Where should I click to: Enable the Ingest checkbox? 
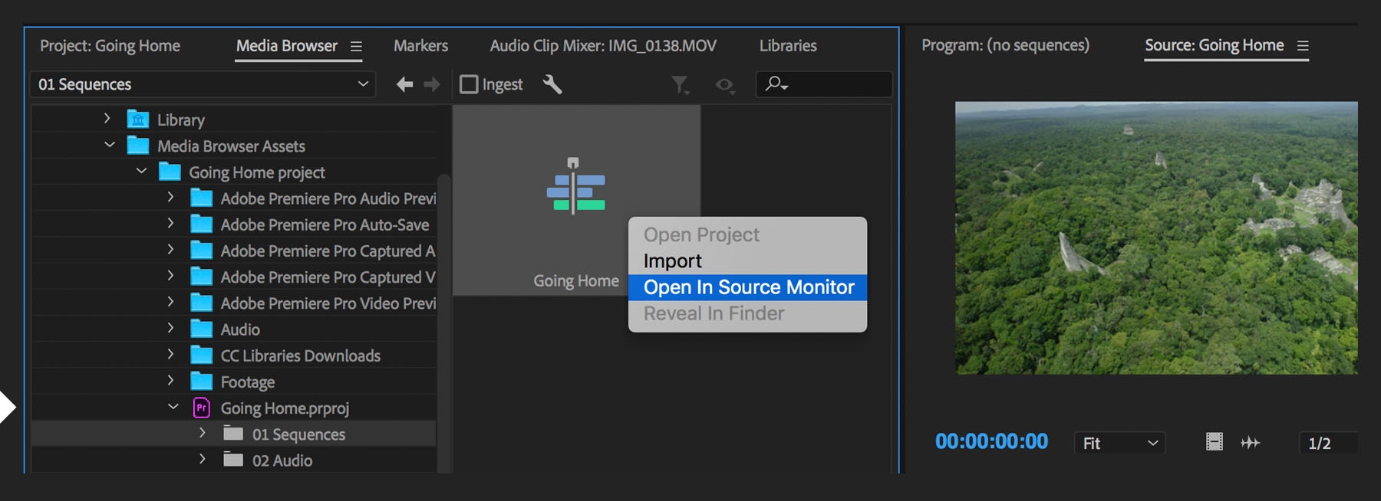pos(469,84)
